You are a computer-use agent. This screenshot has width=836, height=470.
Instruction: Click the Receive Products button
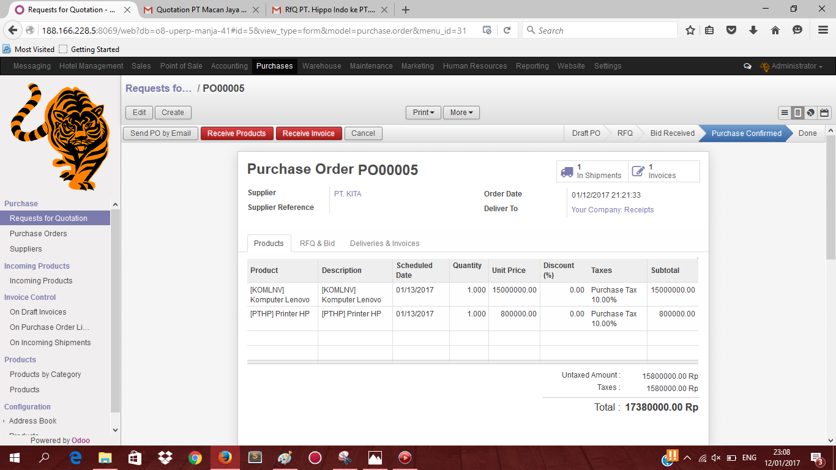[x=237, y=133]
